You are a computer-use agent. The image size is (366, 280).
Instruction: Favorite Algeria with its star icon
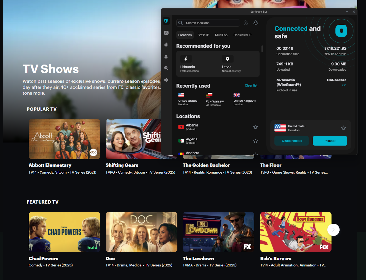point(255,141)
